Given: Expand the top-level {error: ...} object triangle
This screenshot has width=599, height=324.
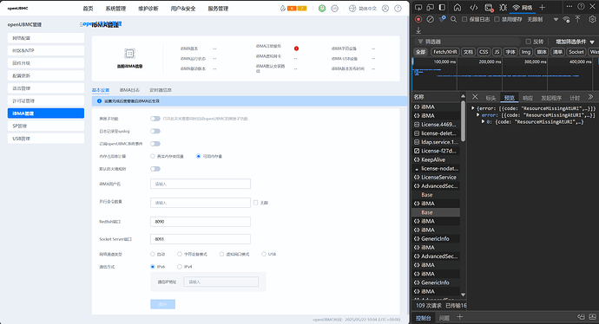Looking at the screenshot, I should point(472,108).
